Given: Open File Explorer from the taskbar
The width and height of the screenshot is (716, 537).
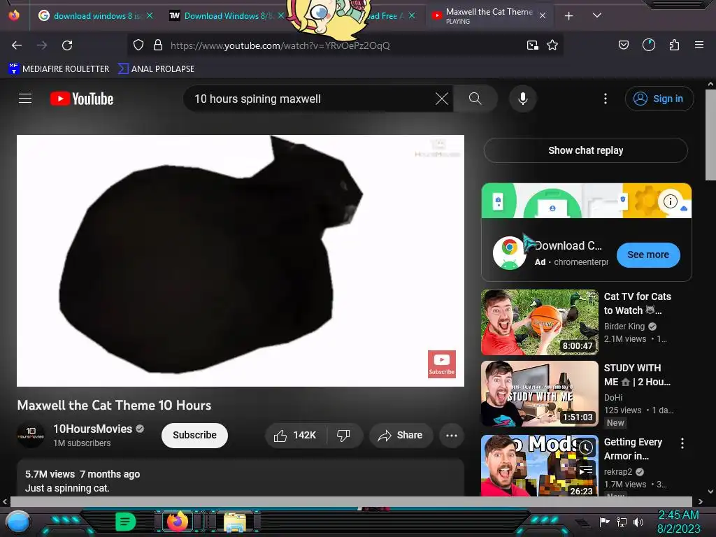Looking at the screenshot, I should [x=235, y=522].
